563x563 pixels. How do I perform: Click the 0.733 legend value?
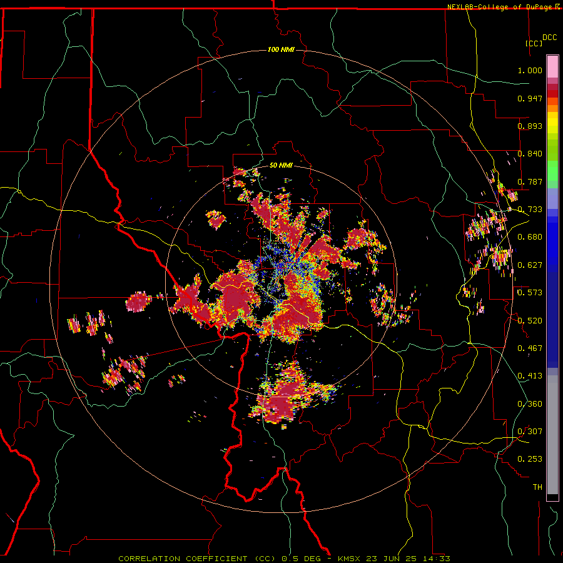coord(530,210)
